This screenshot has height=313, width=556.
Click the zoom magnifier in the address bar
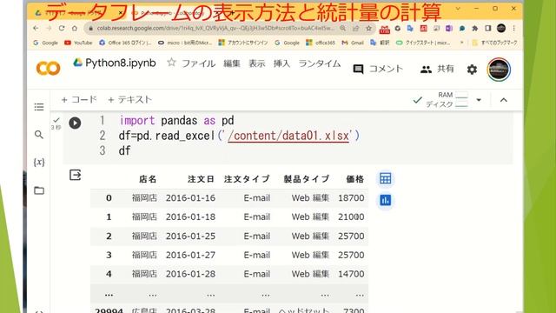click(x=342, y=28)
